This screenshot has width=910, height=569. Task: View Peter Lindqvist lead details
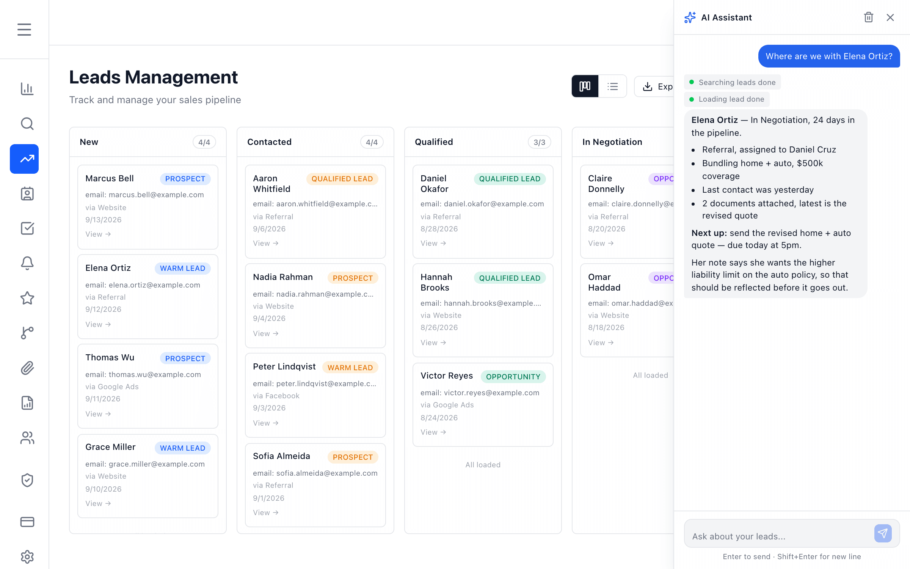[265, 423]
